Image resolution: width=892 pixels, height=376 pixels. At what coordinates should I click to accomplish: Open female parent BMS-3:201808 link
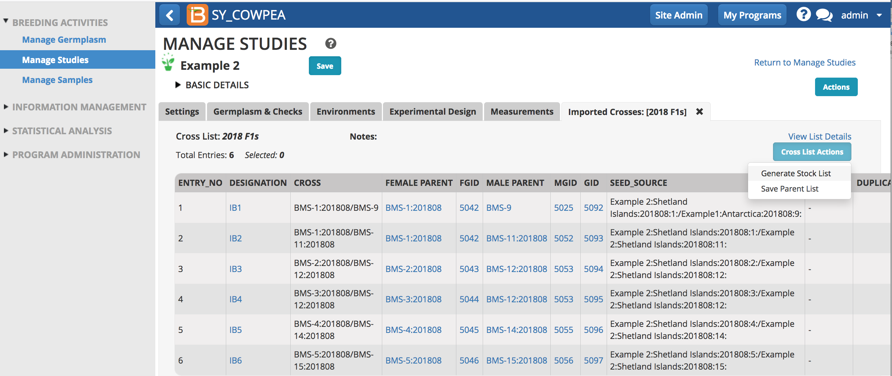coord(413,299)
